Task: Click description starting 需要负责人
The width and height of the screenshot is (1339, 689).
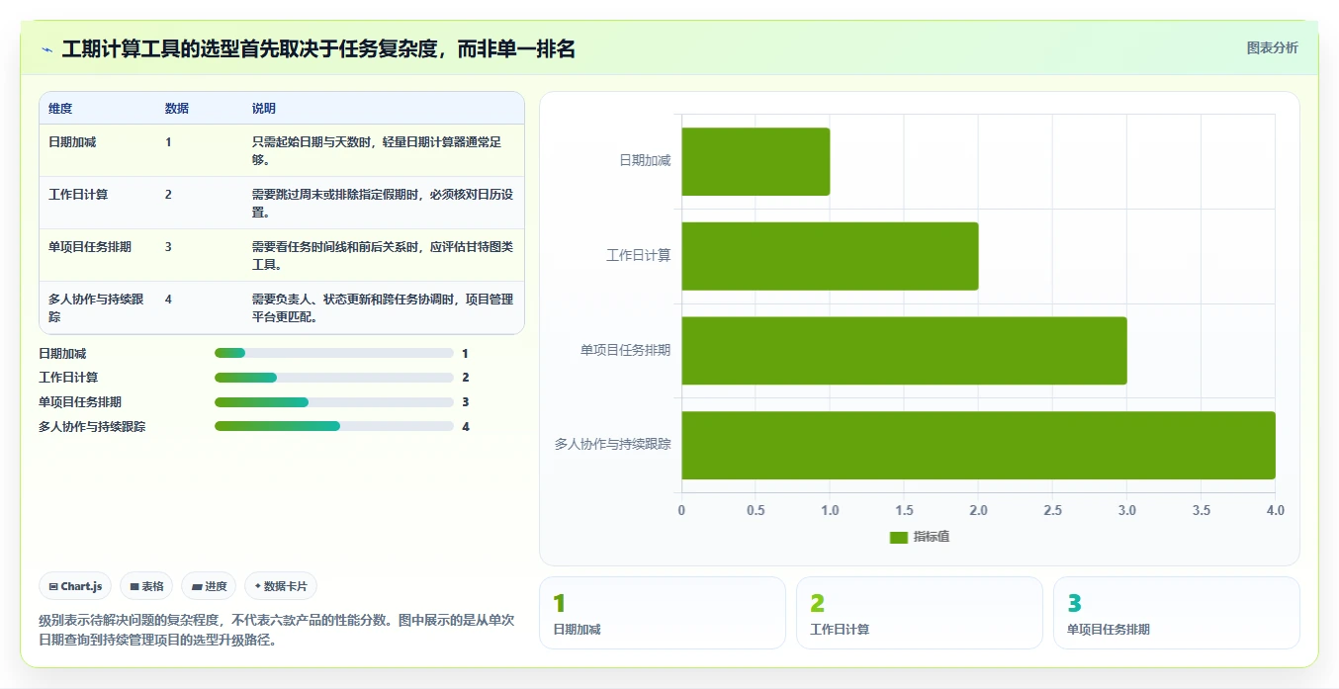Action: click(383, 307)
